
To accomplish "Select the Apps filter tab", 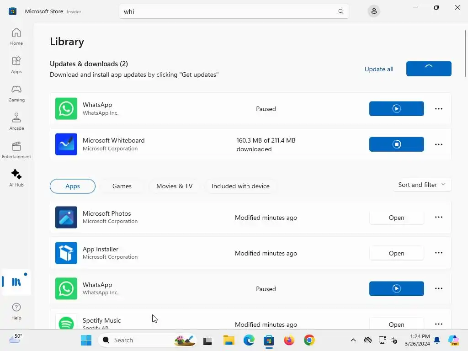I will (x=73, y=186).
